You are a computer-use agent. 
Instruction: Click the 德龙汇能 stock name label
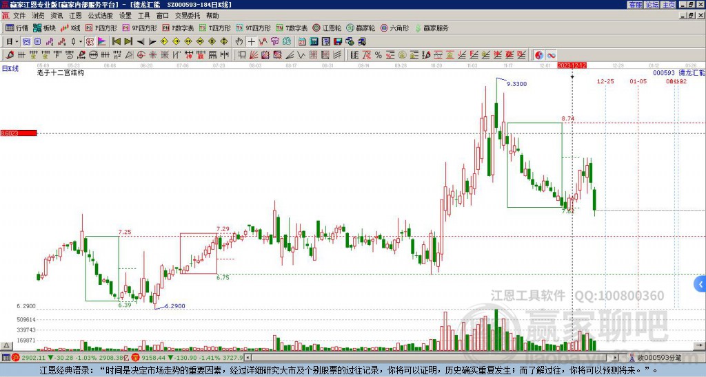pos(692,72)
